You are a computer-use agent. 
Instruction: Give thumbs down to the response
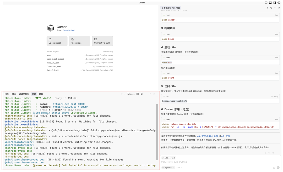[269, 153]
